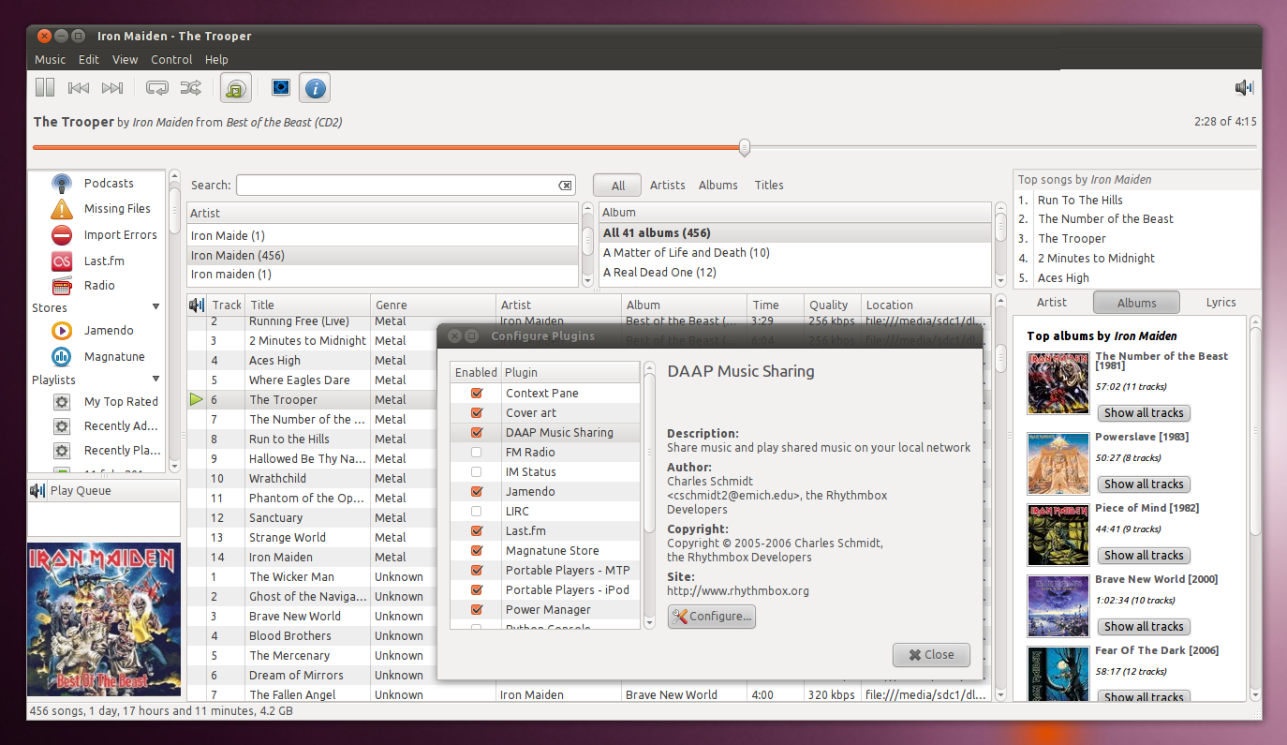Open the Help menu
Screen dimensions: 1287x745
[216, 59]
